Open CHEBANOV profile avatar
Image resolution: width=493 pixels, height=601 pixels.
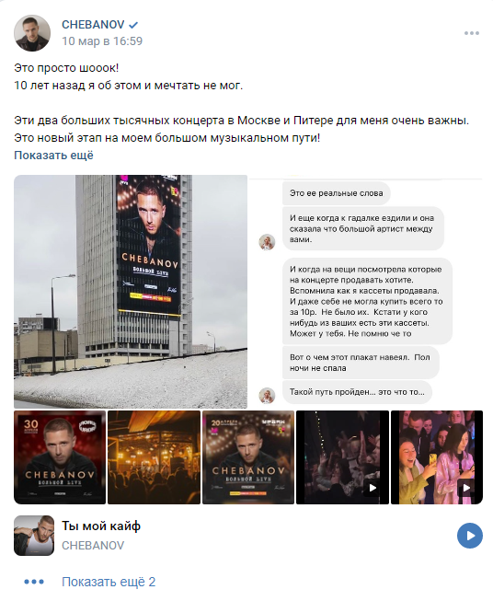pos(32,33)
